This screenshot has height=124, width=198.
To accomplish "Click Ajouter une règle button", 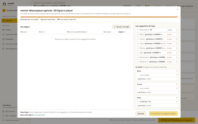I will point(122,27).
